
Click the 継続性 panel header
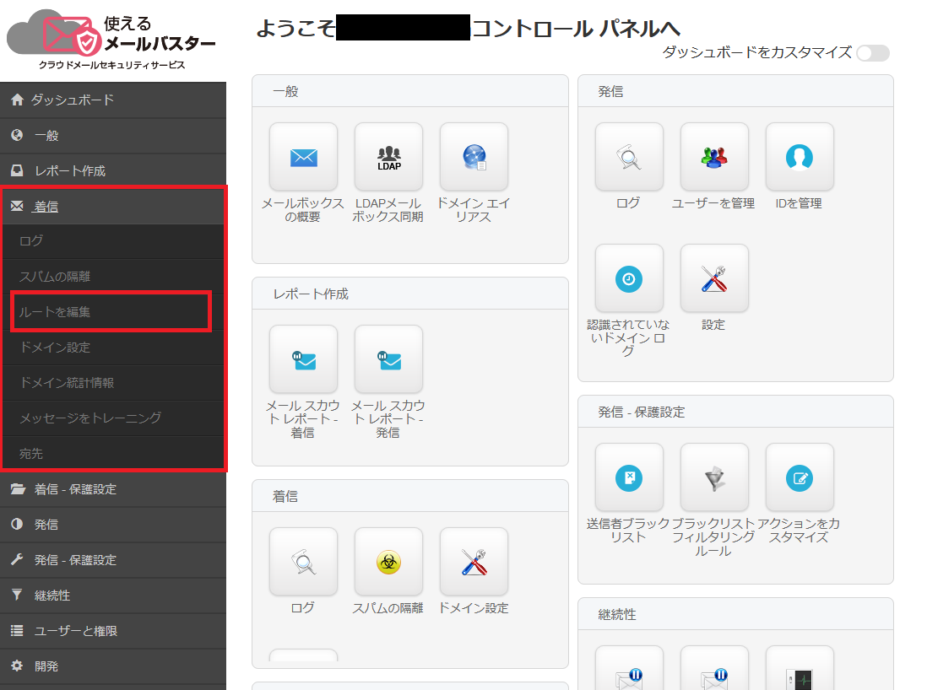click(x=735, y=614)
